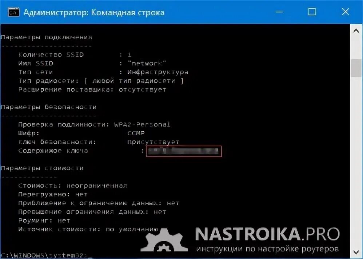
Task: Click the "Параметры подключения" heading
Action: (x=46, y=37)
